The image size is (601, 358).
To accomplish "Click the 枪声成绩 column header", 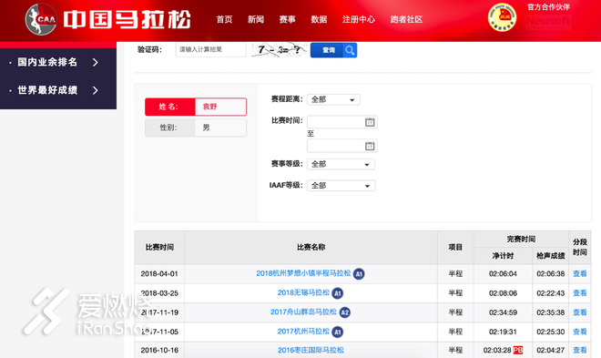I will (550, 256).
